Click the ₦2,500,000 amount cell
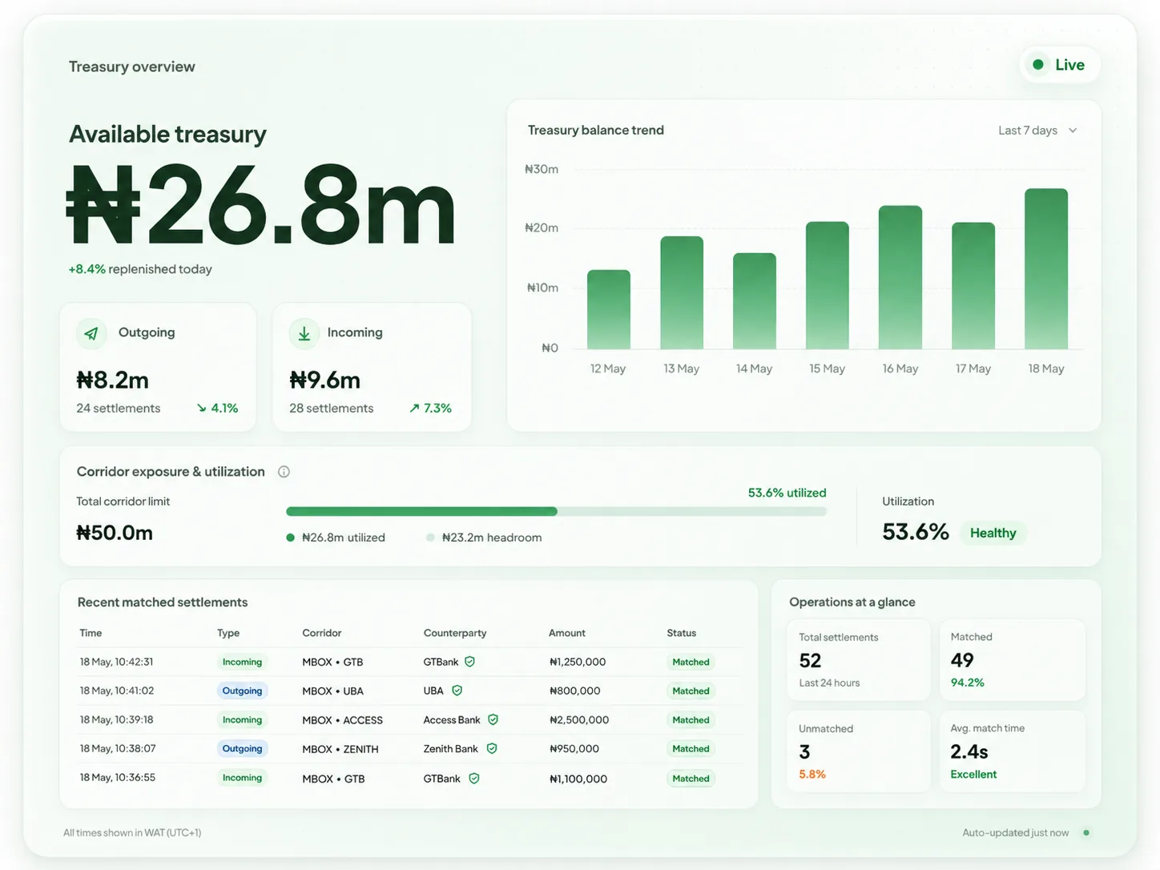1160x870 pixels. tap(579, 719)
